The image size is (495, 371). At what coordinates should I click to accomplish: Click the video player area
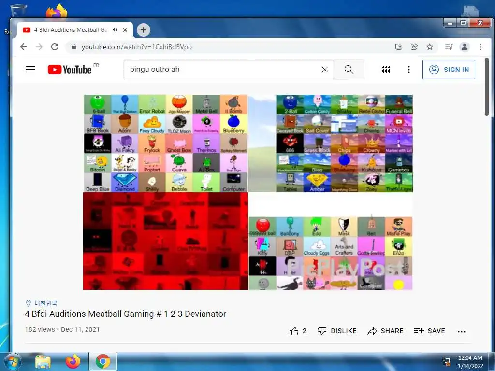pos(248,192)
